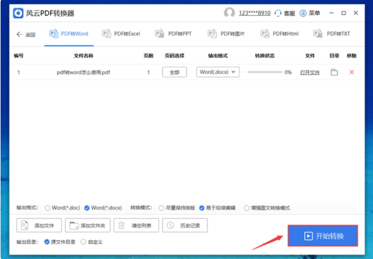This screenshot has height=259, width=373.
Task: Choose 自定义 output directory option
Action: pos(84,242)
